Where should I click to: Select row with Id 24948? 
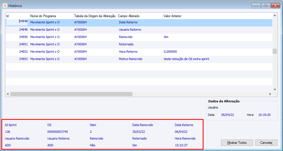[x=139, y=23]
